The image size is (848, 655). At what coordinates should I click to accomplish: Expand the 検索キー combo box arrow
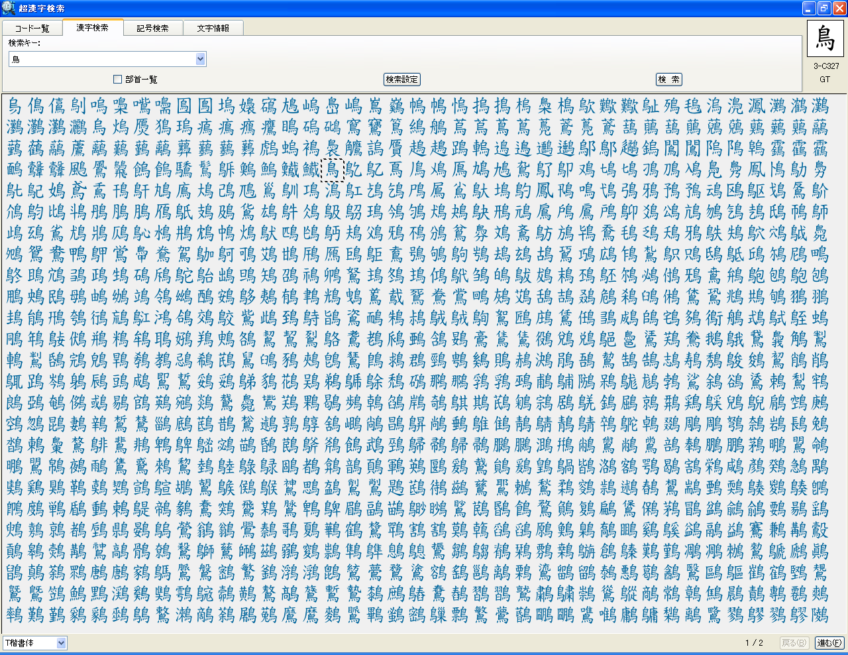(x=201, y=60)
